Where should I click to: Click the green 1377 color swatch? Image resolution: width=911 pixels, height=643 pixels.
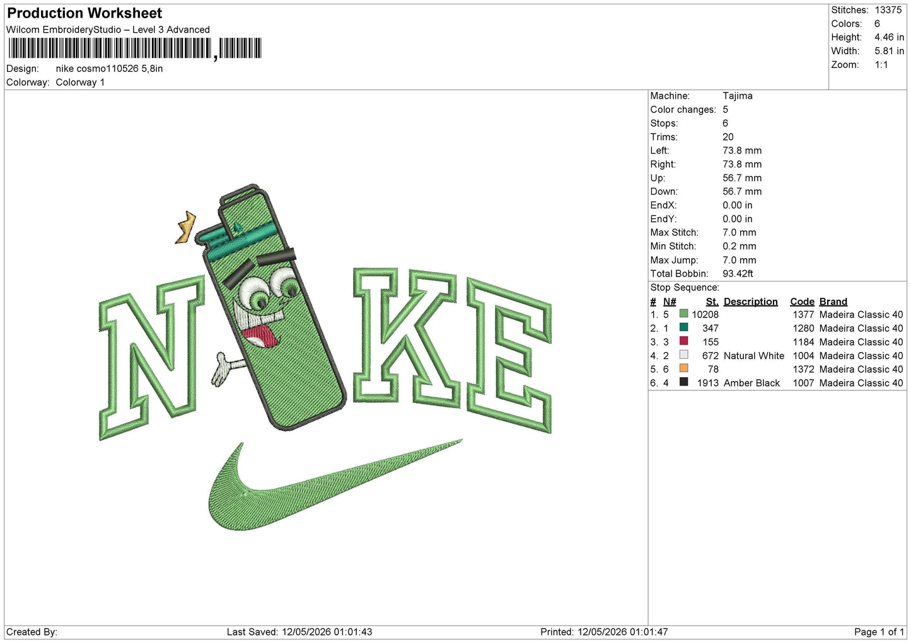point(683,314)
